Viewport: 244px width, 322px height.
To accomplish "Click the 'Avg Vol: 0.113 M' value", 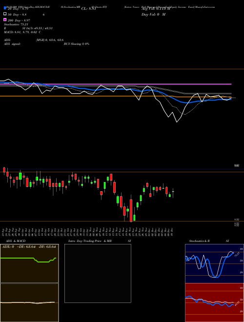I will tap(156, 9).
